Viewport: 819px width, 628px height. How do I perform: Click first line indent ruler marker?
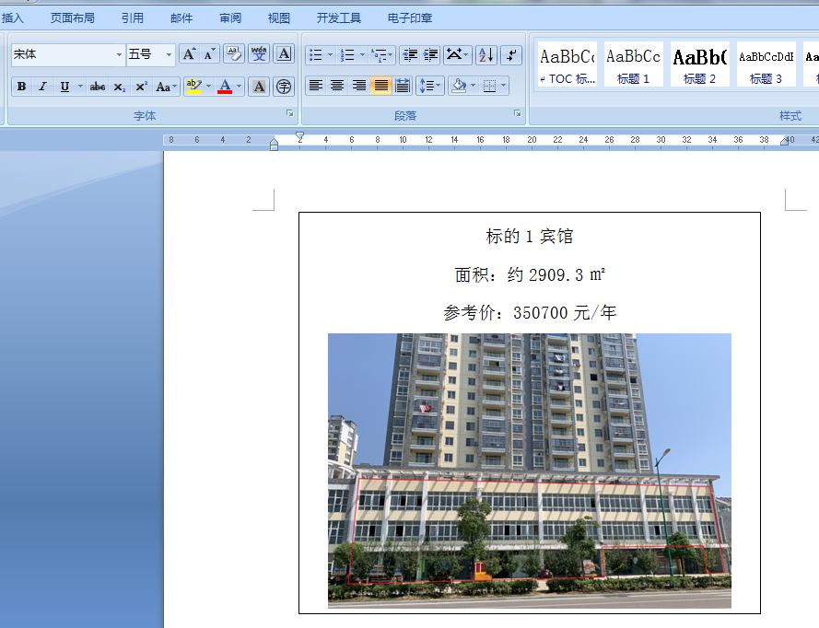tap(299, 136)
